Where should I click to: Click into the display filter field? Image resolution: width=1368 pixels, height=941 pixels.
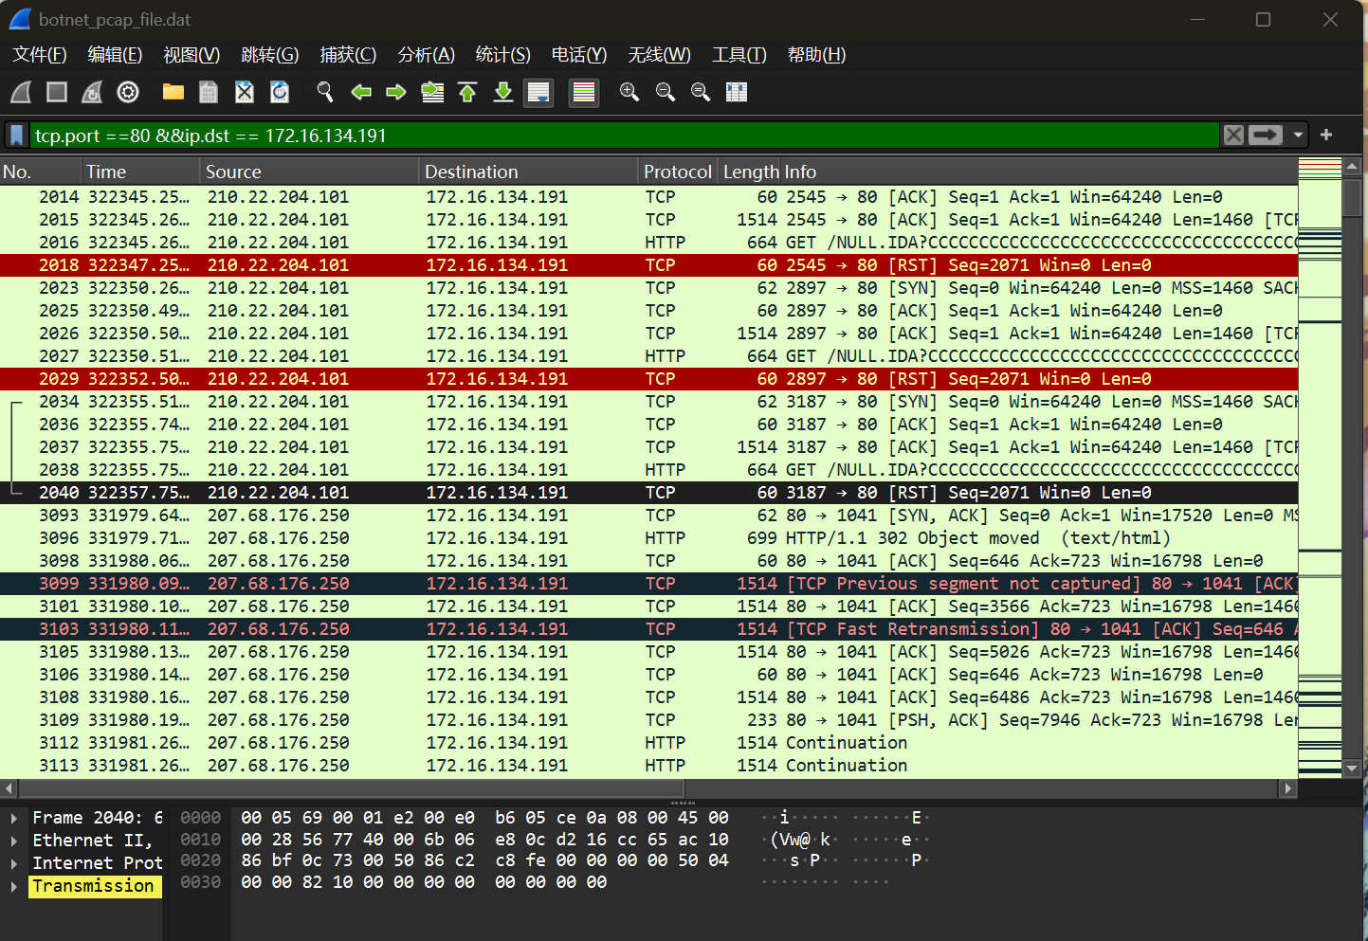[625, 136]
